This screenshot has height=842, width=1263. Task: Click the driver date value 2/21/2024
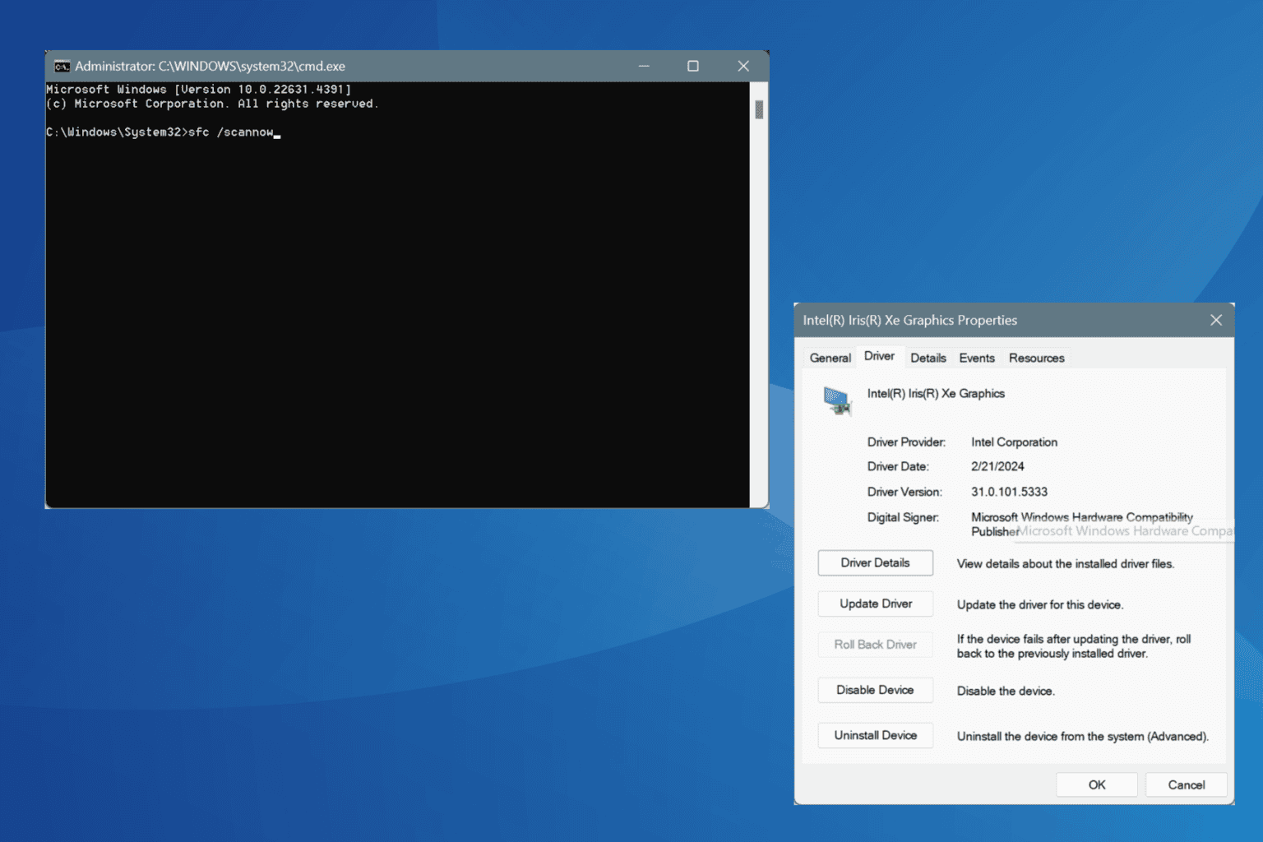click(x=997, y=466)
